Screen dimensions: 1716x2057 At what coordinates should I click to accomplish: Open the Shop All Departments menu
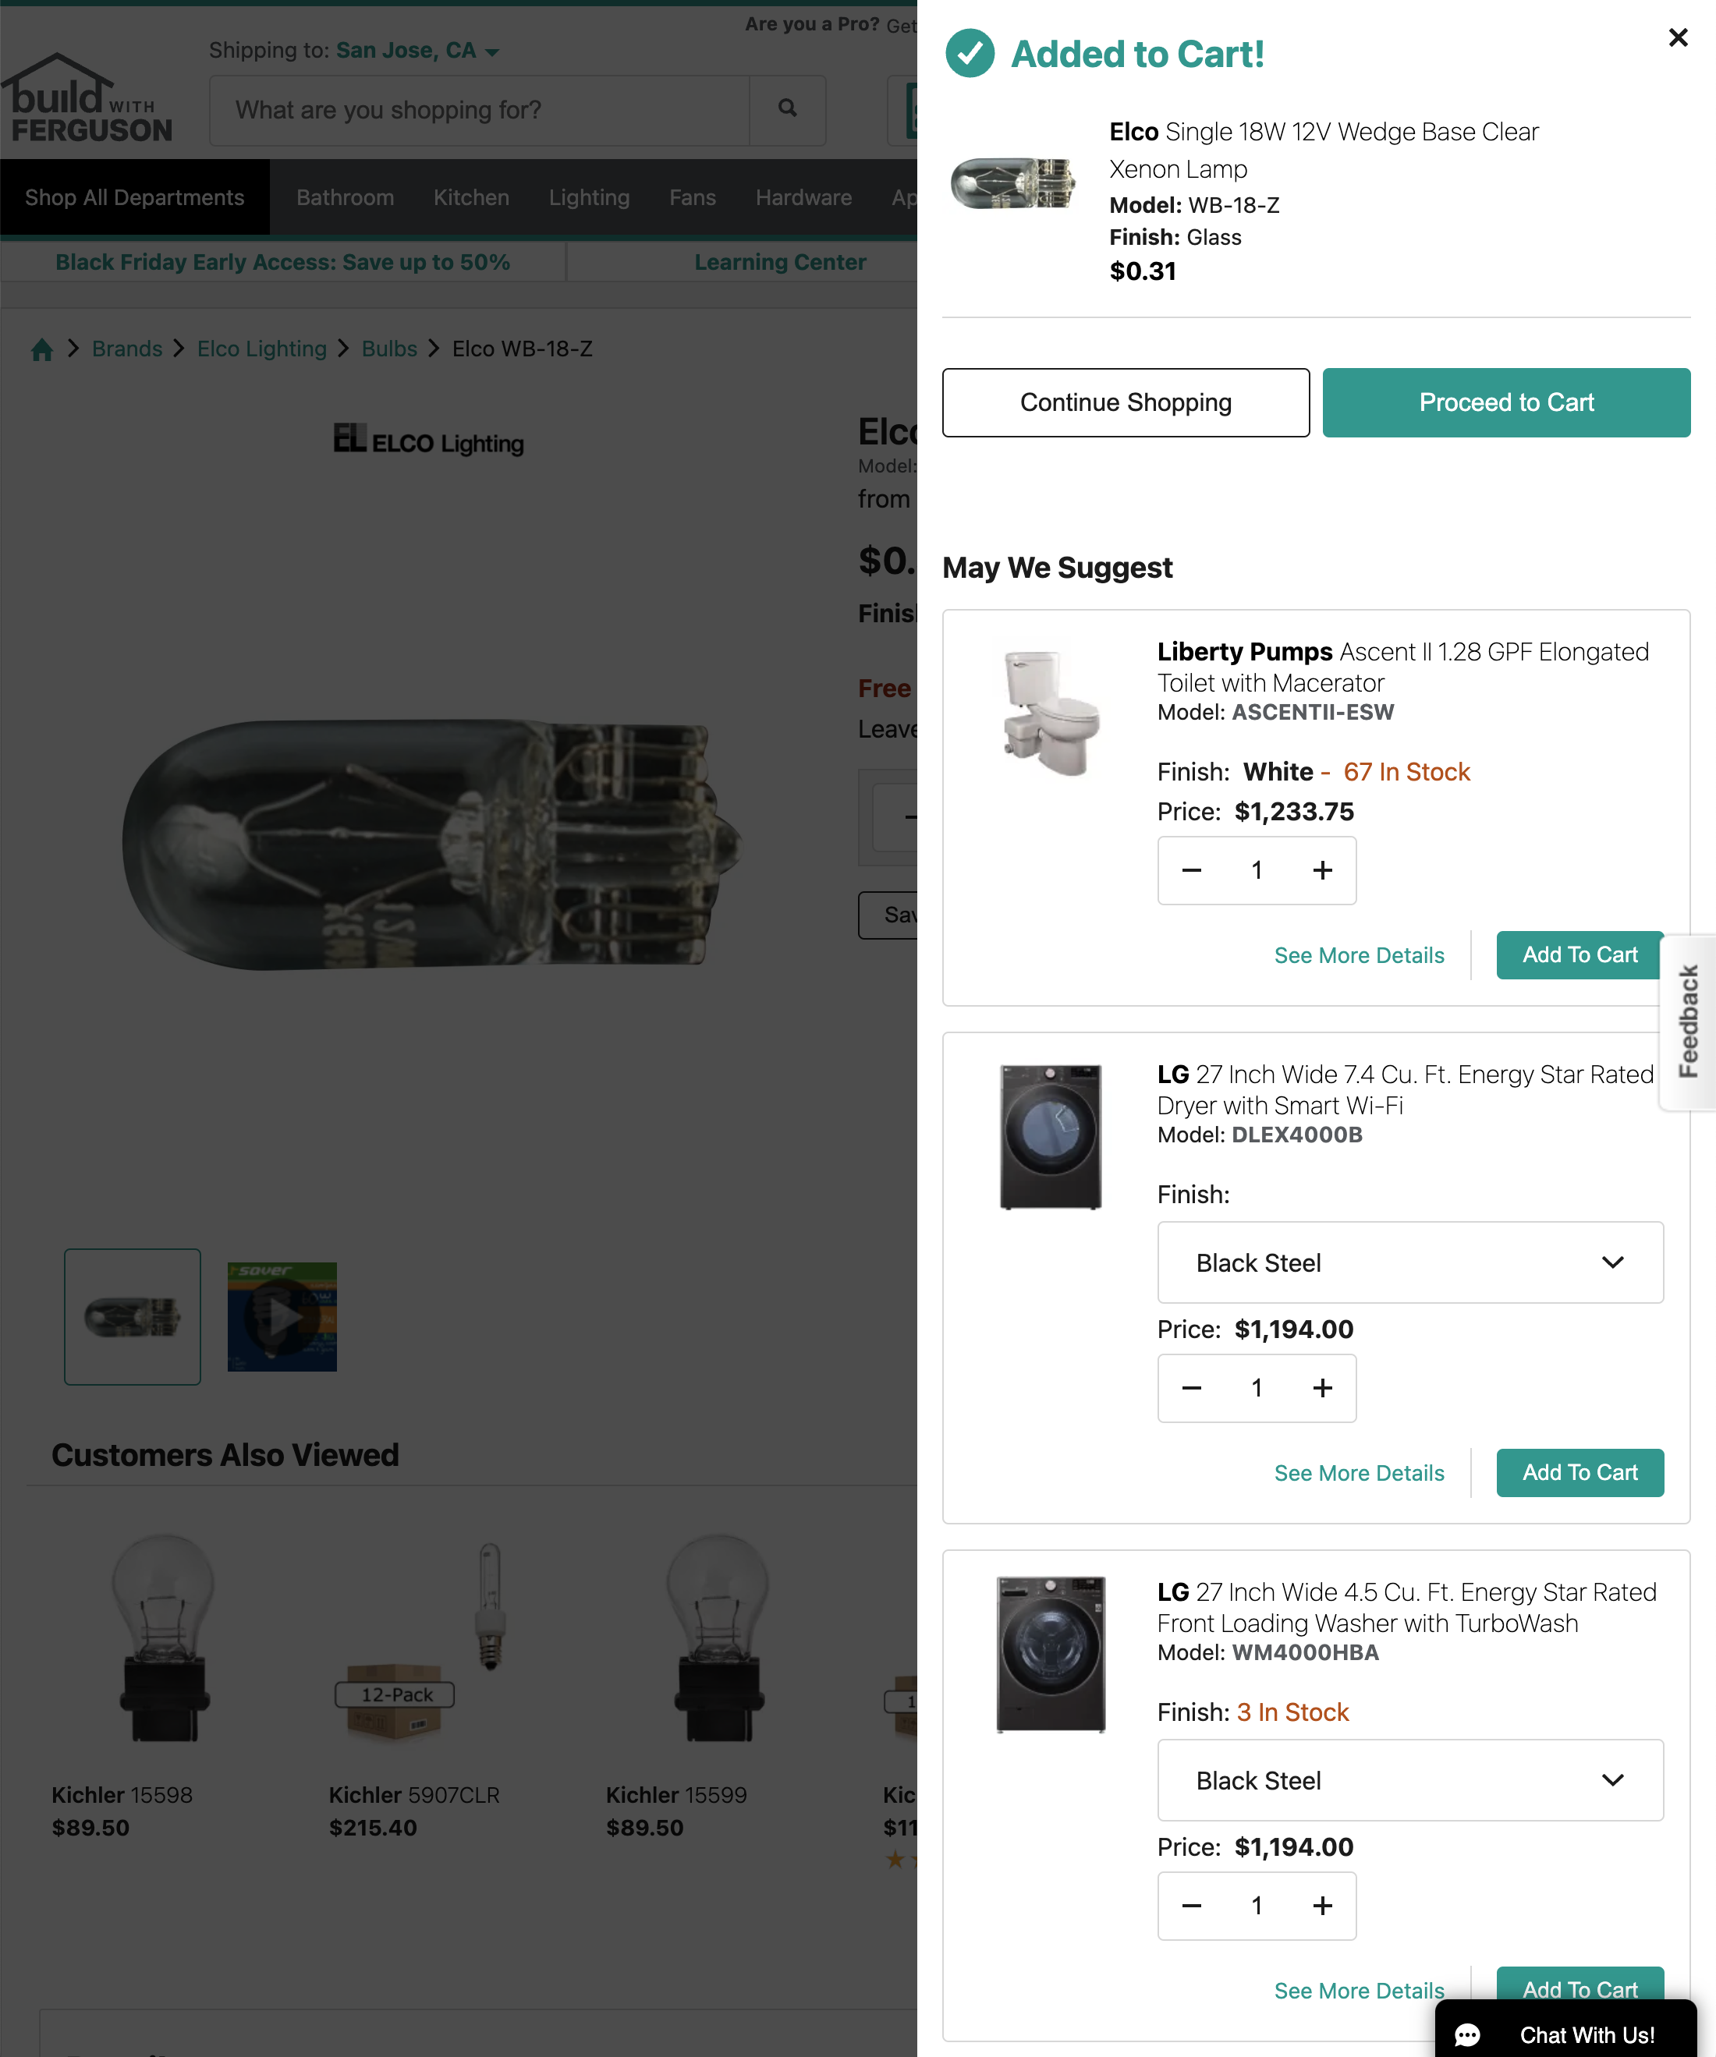(x=134, y=196)
